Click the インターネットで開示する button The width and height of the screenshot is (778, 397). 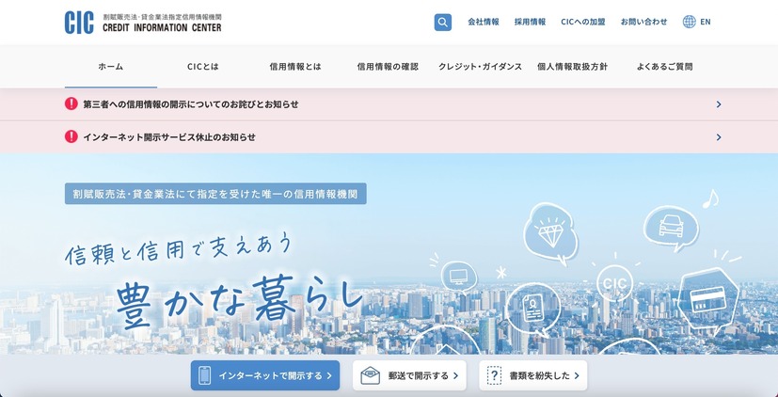click(266, 375)
